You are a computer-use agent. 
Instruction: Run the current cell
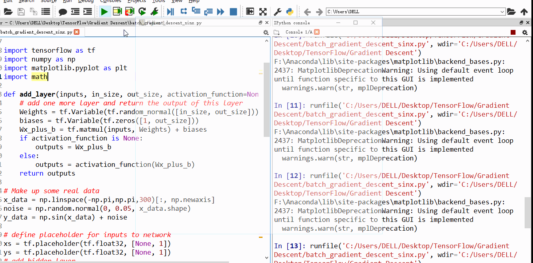click(x=117, y=12)
